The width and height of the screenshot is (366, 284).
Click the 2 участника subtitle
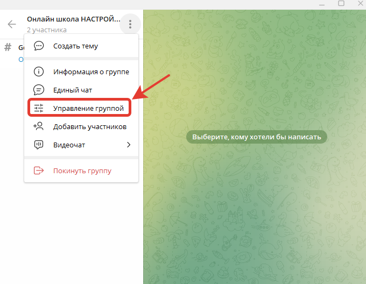(47, 30)
